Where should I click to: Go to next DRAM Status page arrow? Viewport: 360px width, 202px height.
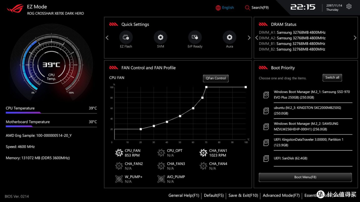coord(355,38)
